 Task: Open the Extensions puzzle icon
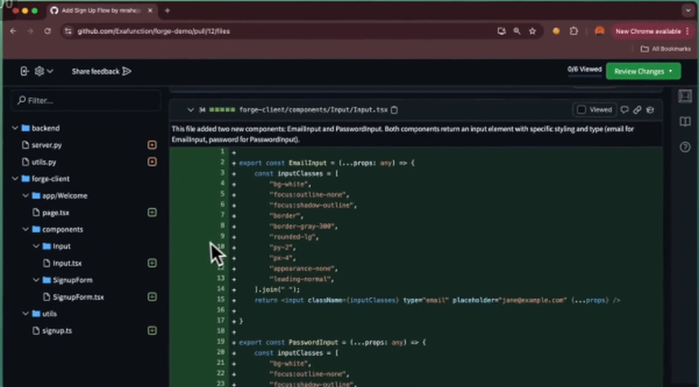pos(574,31)
